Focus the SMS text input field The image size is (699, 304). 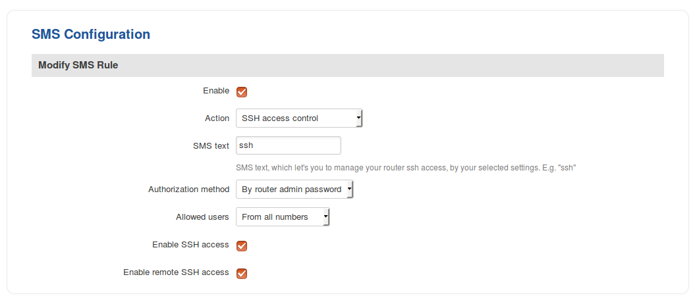[x=288, y=145]
